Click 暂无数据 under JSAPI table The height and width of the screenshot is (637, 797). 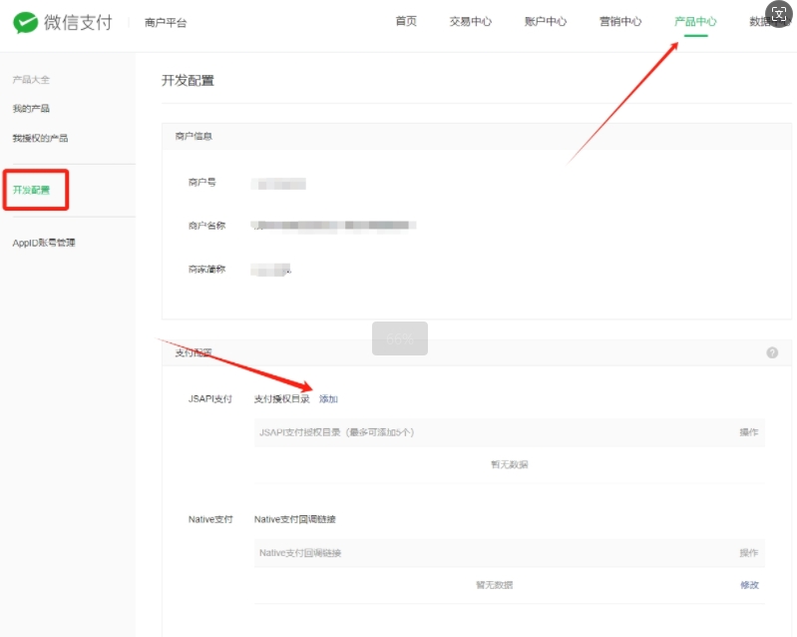pos(510,464)
